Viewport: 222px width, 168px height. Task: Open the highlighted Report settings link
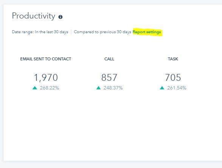(x=147, y=32)
